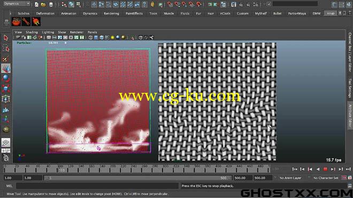Toggle the rendering selection mask
Screen dimensions: 353x198
pyautogui.click(x=137, y=4)
